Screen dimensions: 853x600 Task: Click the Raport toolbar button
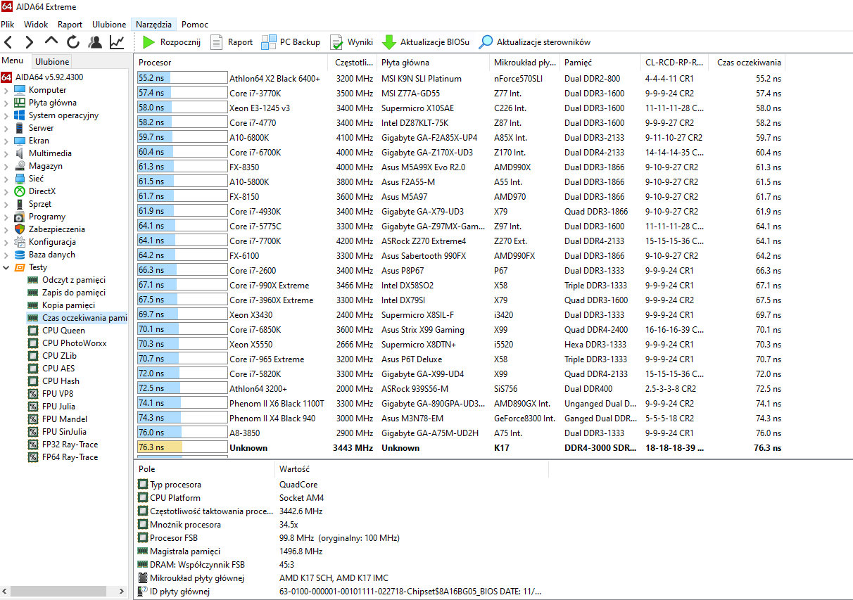[x=232, y=42]
